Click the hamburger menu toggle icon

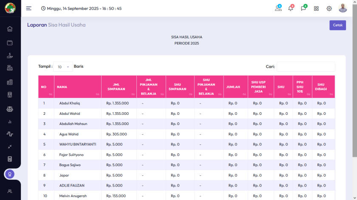coord(28,8)
